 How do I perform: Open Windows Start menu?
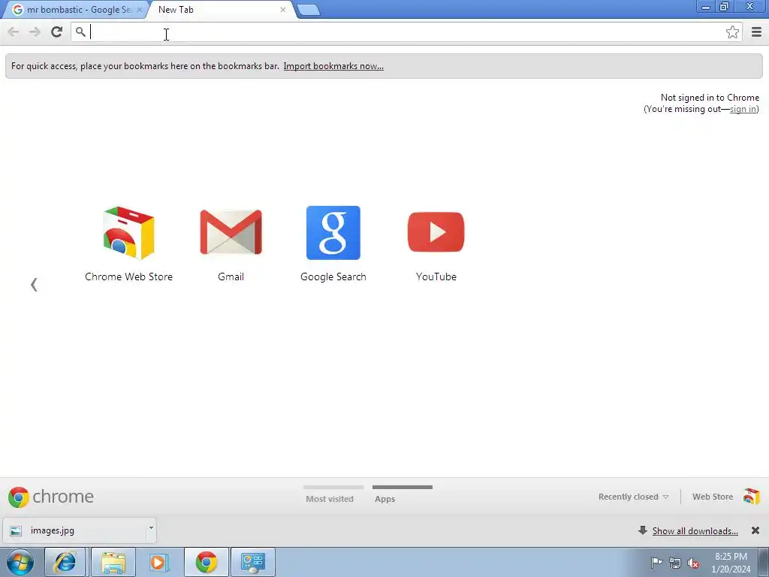(x=20, y=562)
